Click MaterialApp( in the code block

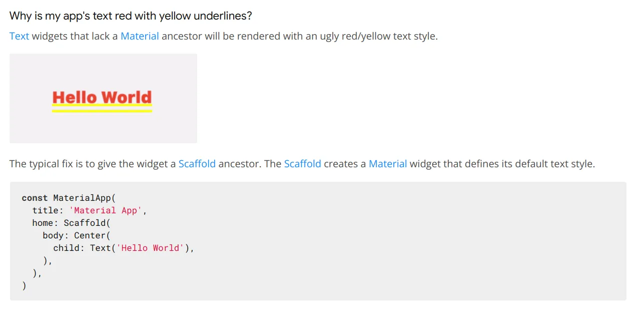point(85,198)
